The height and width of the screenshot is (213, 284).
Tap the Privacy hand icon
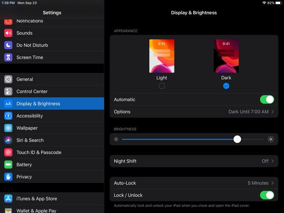pos(8,177)
